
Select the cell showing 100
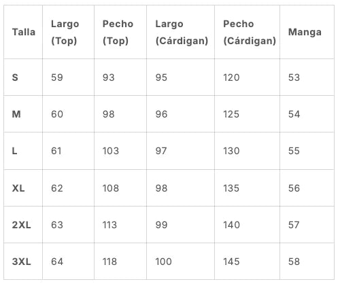click(163, 262)
